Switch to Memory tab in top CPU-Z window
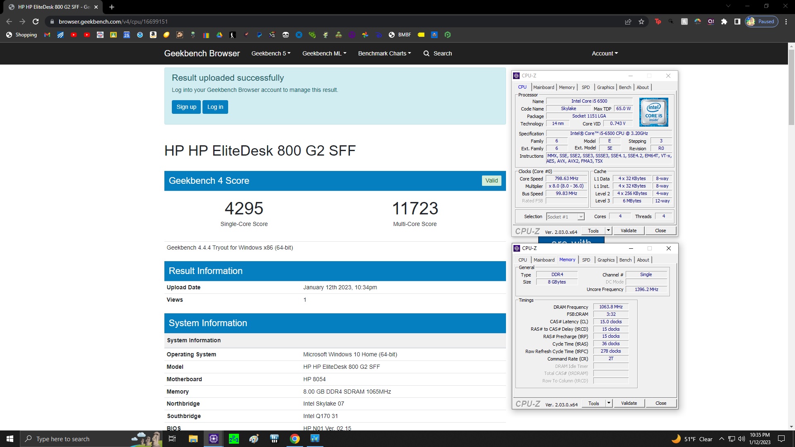 coord(567,87)
